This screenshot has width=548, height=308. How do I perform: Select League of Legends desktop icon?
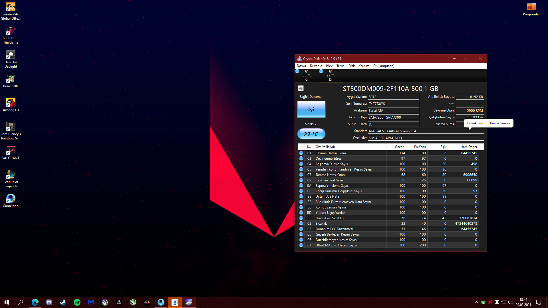pos(11,179)
